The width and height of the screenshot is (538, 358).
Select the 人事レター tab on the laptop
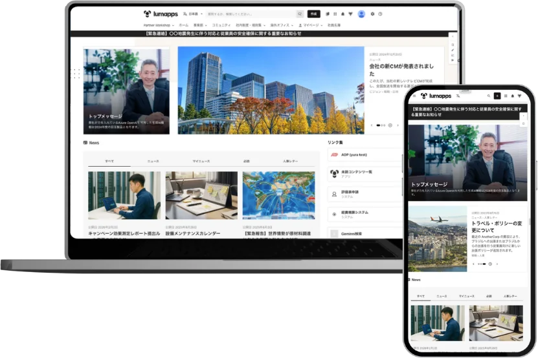[290, 161]
